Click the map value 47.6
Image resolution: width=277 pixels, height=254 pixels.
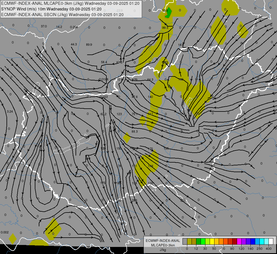point(135,97)
